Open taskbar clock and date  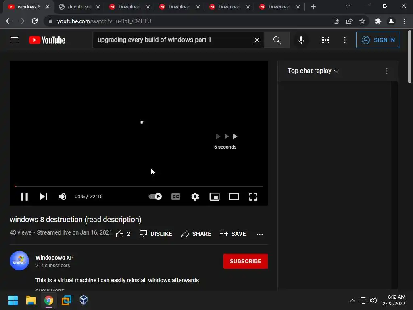pyautogui.click(x=394, y=300)
